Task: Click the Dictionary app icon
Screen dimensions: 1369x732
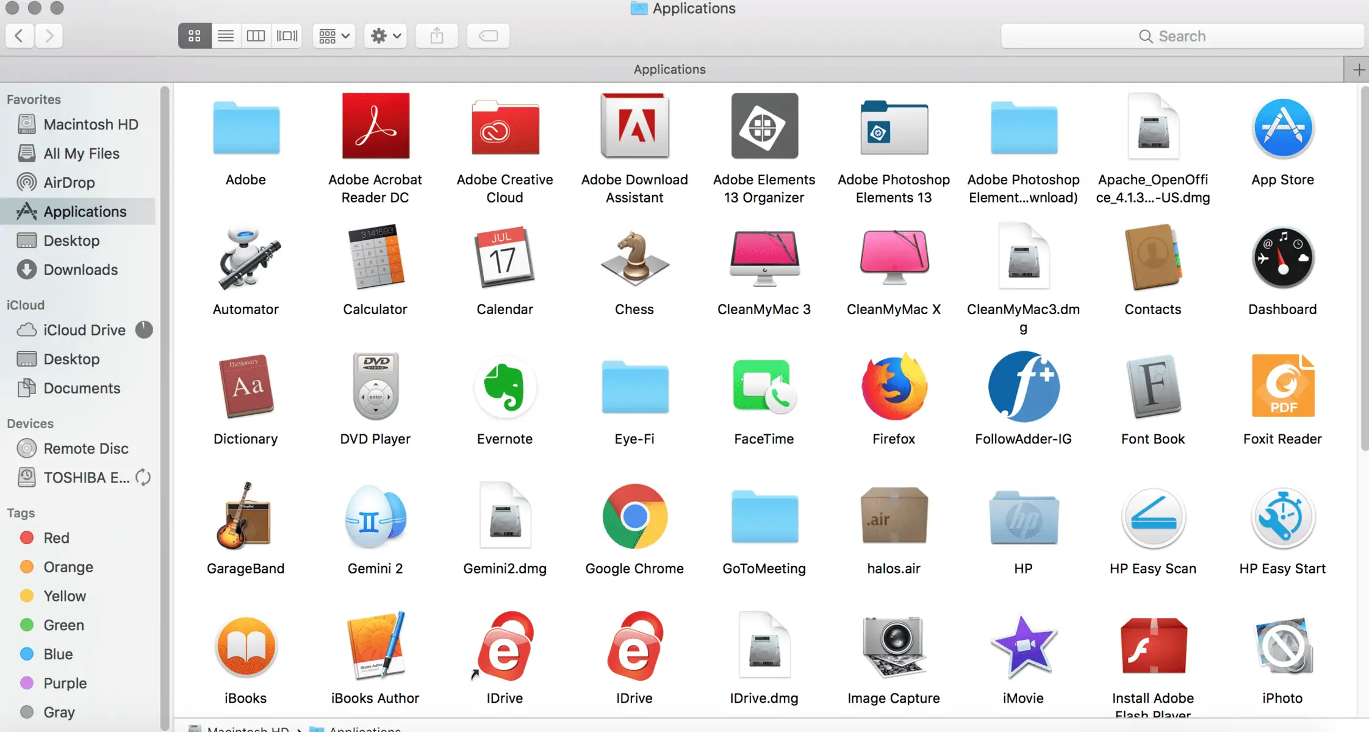Action: pyautogui.click(x=246, y=386)
